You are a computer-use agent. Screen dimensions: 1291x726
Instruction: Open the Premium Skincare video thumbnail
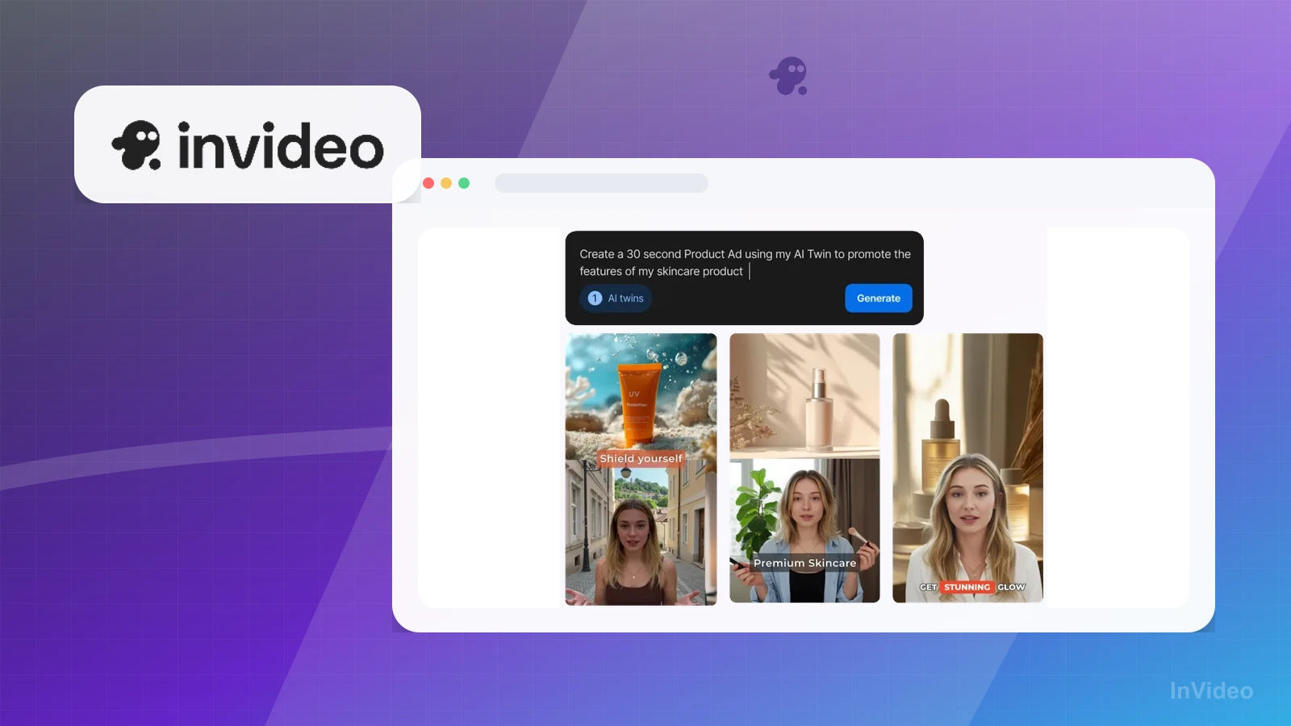click(804, 468)
